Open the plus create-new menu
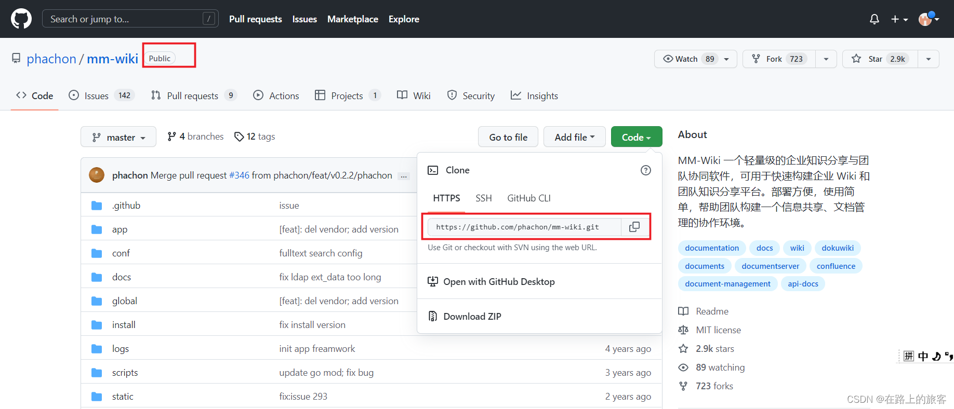The image size is (954, 409). coord(899,19)
